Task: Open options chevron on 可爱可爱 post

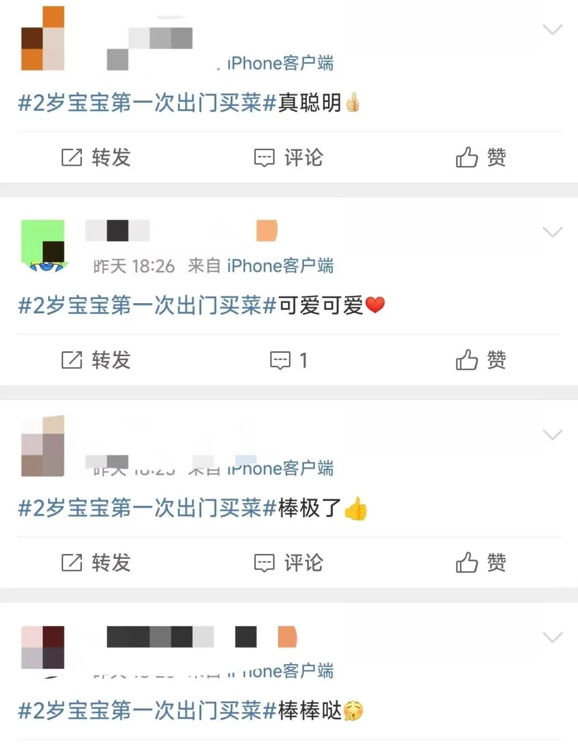Action: (552, 232)
